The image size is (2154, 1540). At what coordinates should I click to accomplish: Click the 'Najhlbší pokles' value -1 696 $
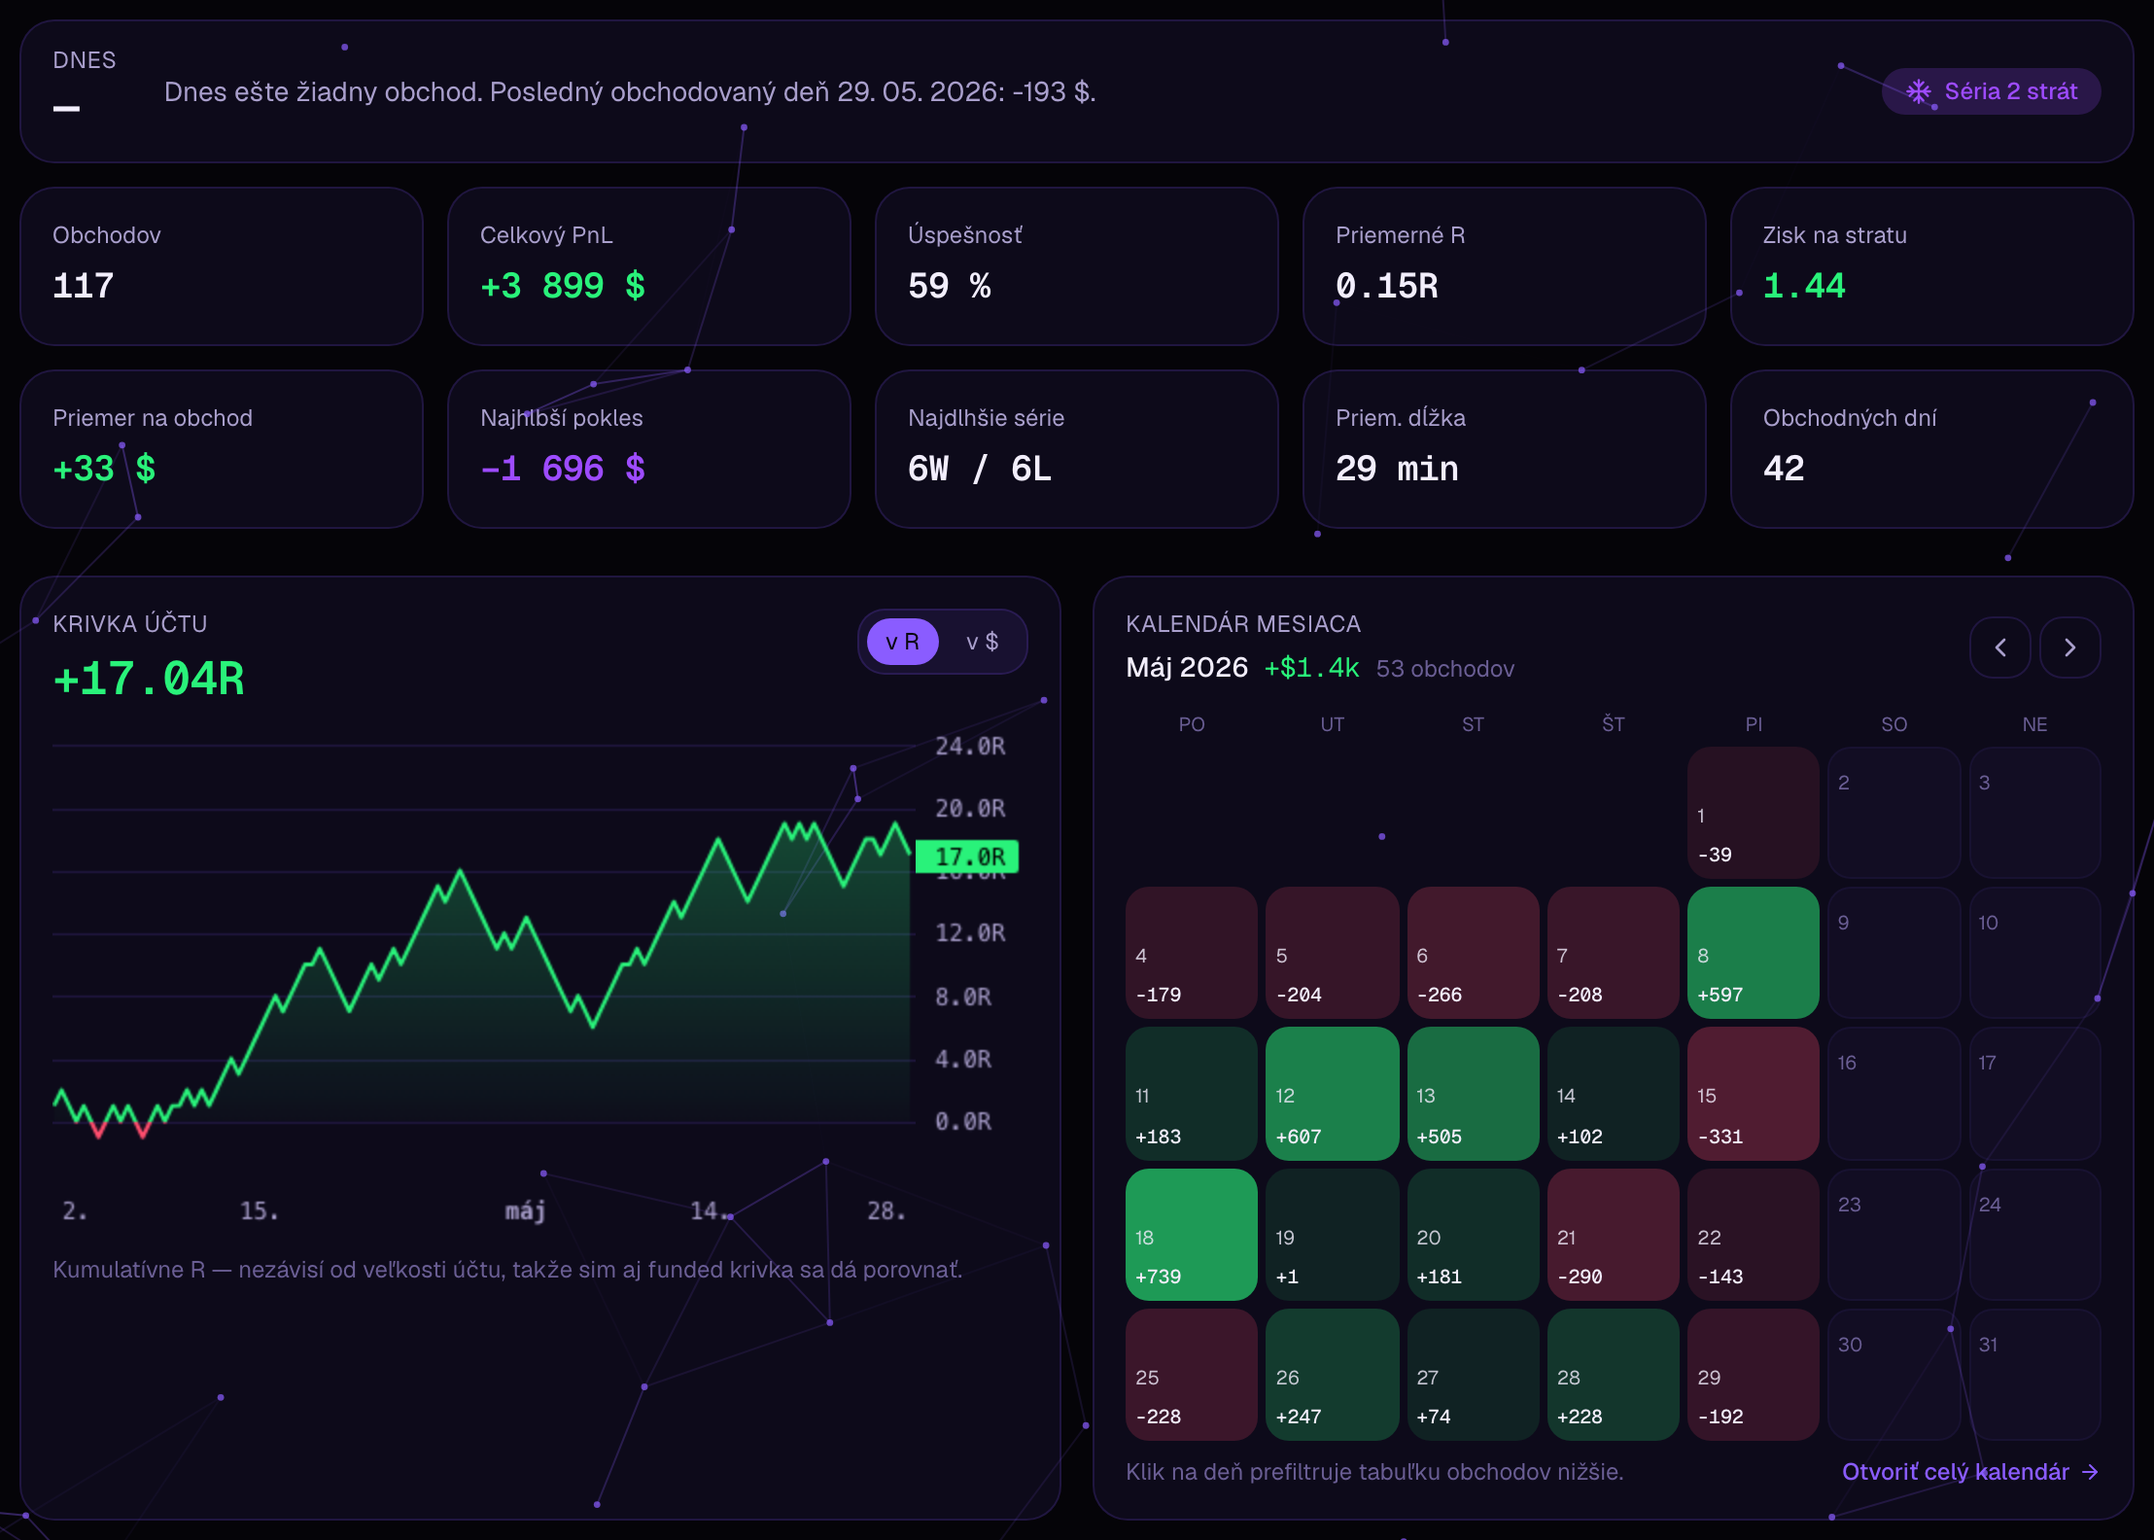[x=563, y=469]
